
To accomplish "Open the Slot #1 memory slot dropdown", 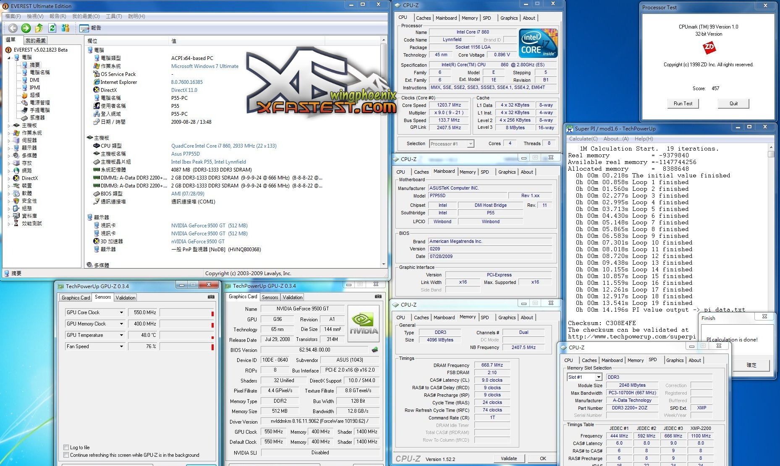I will (599, 377).
